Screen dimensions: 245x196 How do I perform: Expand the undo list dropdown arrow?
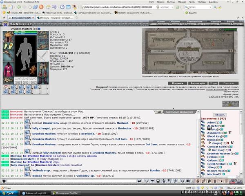[x=58, y=7]
